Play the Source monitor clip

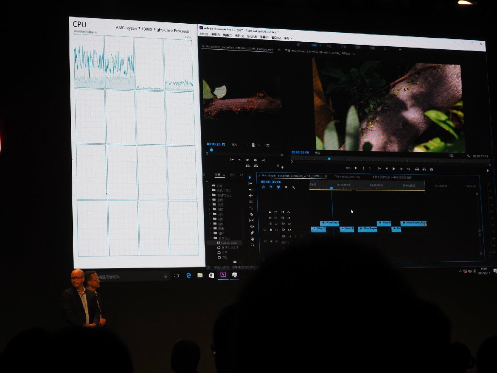[248, 160]
